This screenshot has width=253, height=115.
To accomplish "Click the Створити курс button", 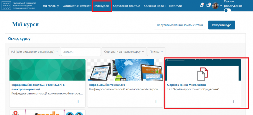I will pyautogui.click(x=222, y=25).
